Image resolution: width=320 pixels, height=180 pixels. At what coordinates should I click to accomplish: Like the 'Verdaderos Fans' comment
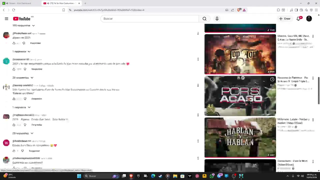14,99
